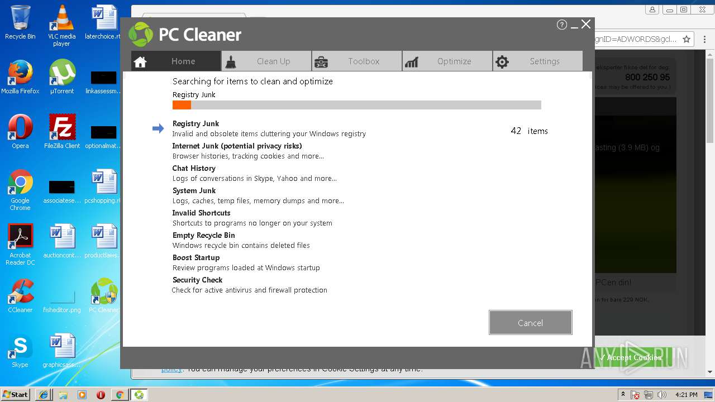
Task: Select Internet Junk (potential privacy risks)
Action: [x=237, y=146]
